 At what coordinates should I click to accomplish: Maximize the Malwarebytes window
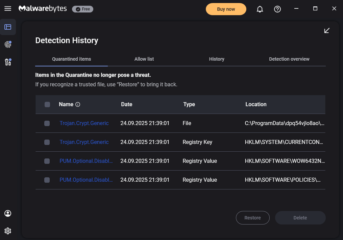tap(315, 8)
